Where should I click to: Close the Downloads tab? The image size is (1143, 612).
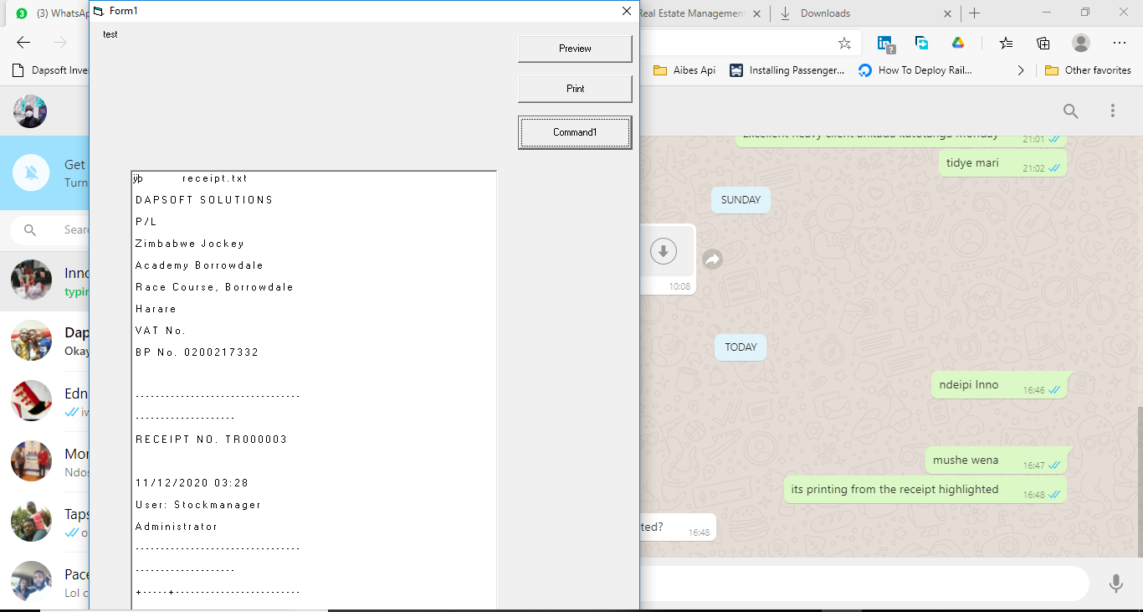948,13
